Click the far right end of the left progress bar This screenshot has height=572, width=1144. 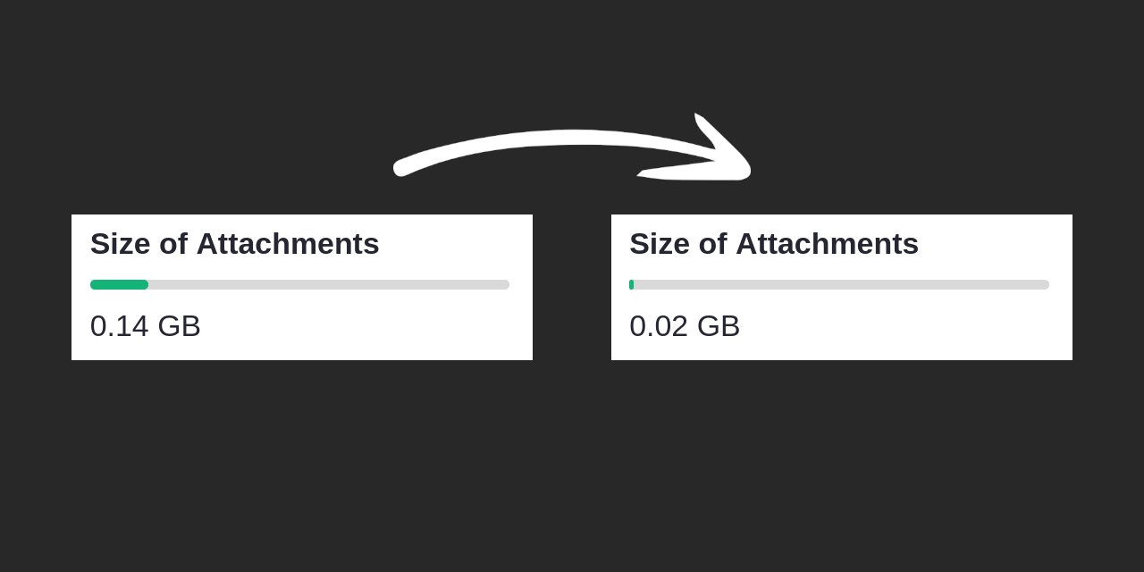point(505,285)
